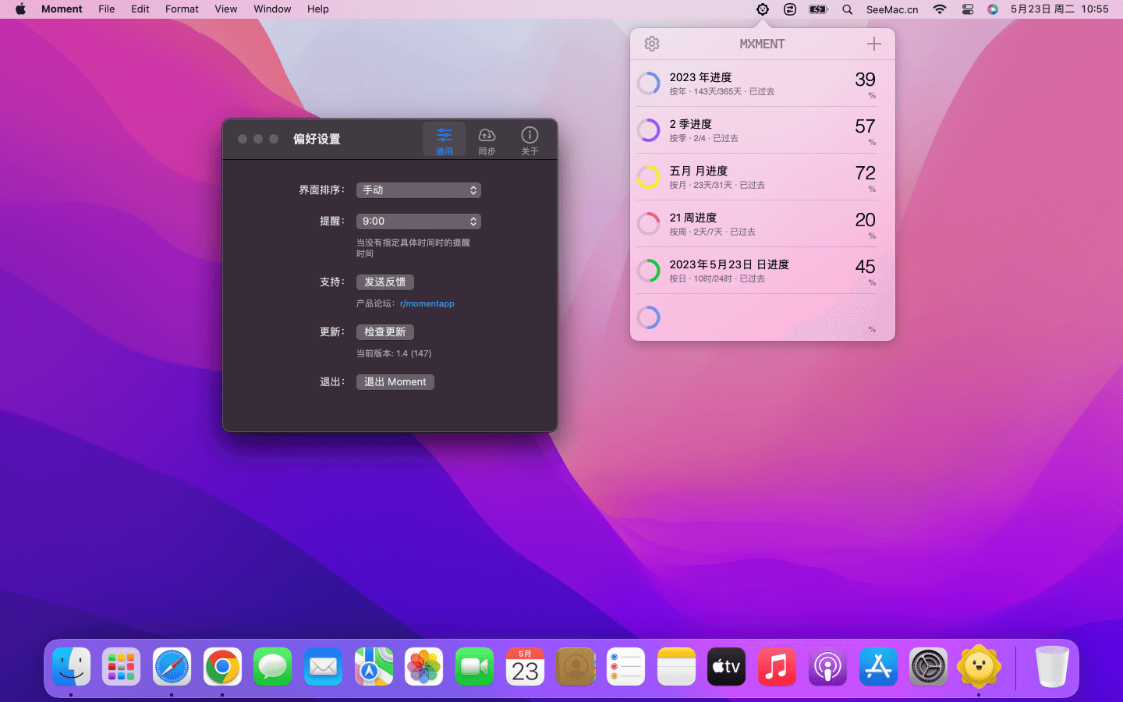Click the Moment menu bar status icon

[763, 9]
